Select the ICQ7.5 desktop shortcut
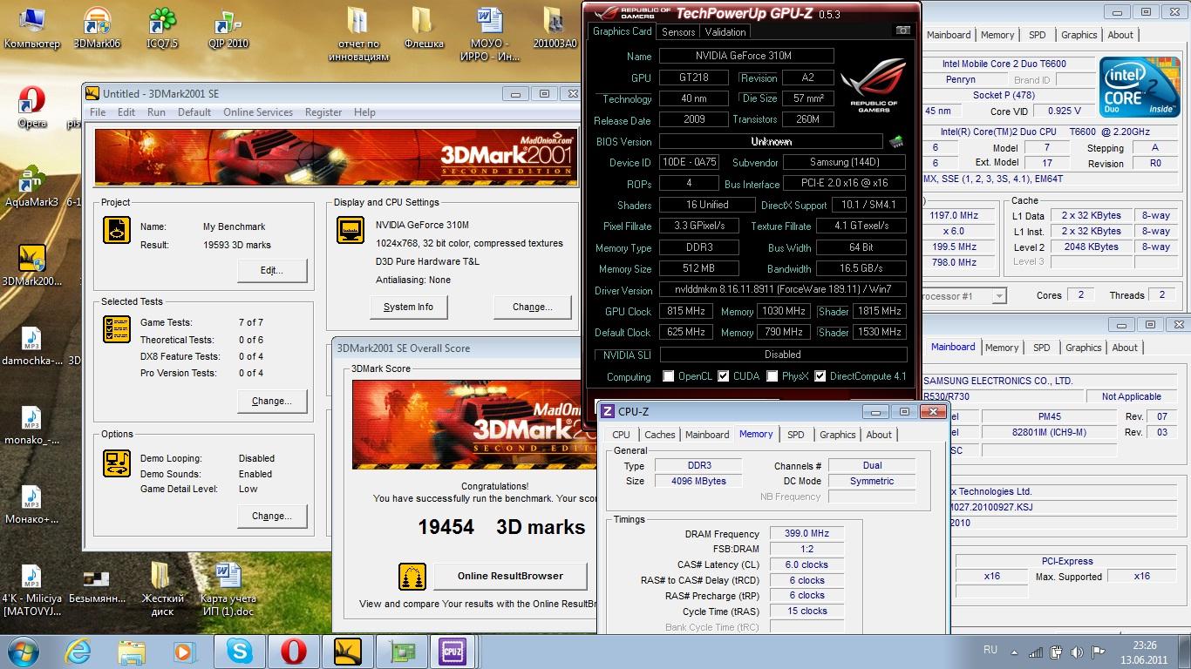The image size is (1191, 669). click(x=162, y=27)
